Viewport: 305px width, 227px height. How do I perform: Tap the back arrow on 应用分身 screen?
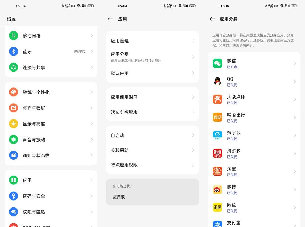coord(212,19)
